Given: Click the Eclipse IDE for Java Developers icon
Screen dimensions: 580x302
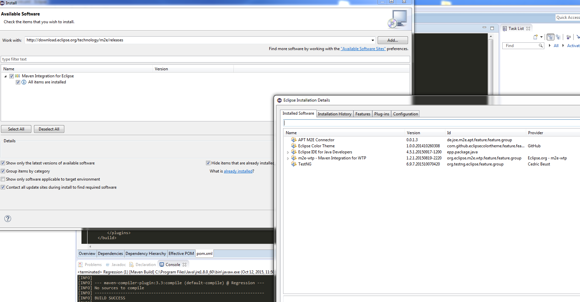Looking at the screenshot, I should point(294,152).
